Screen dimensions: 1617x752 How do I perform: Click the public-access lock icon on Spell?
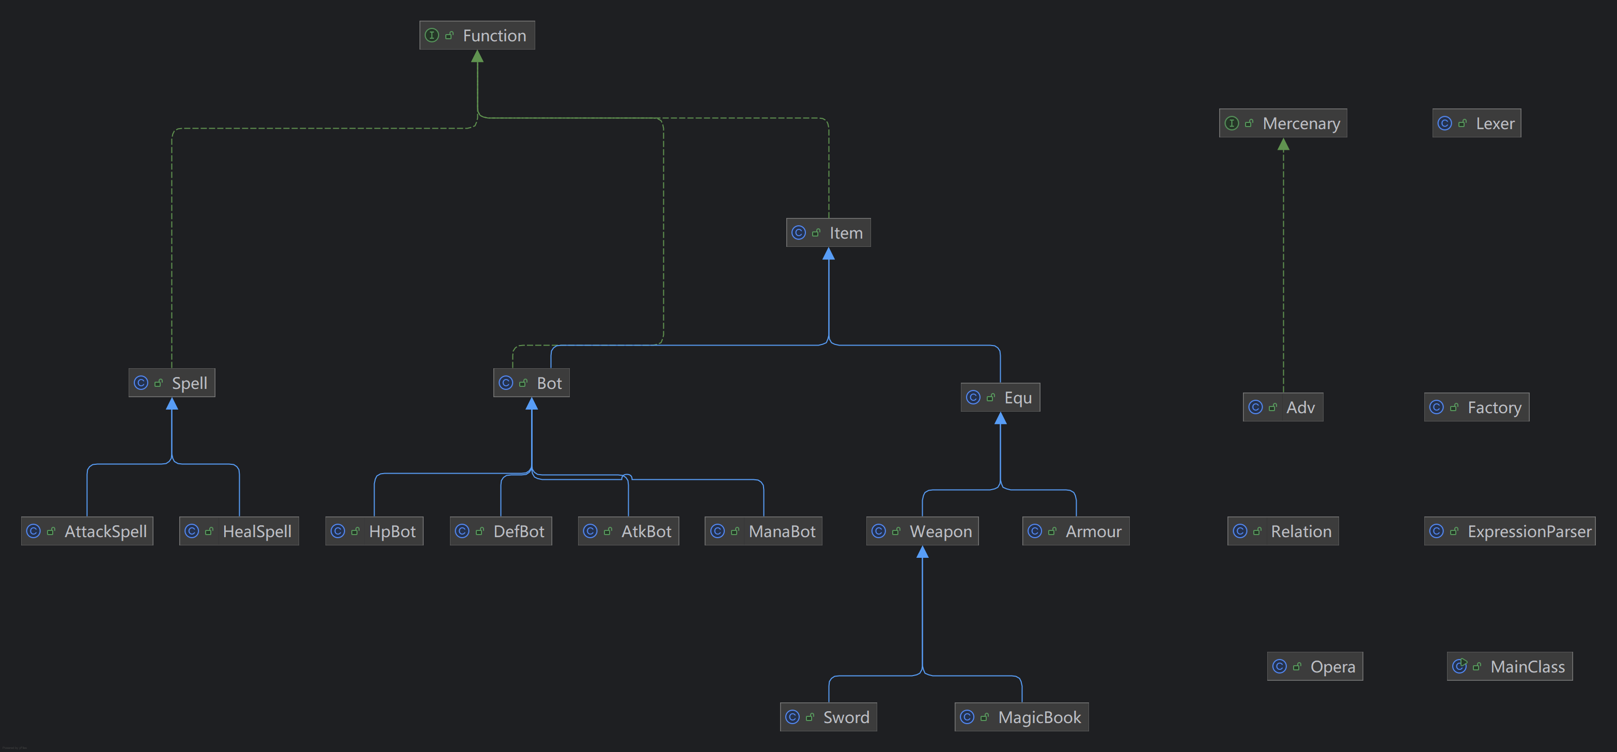pyautogui.click(x=158, y=383)
